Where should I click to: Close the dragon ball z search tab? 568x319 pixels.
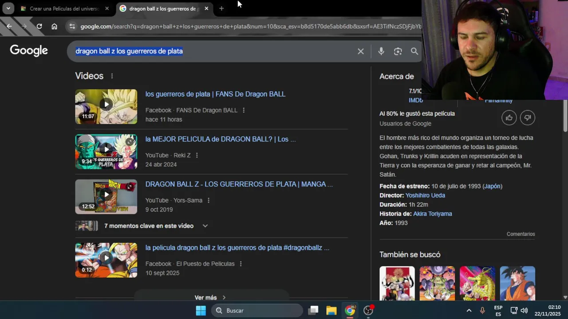206,8
